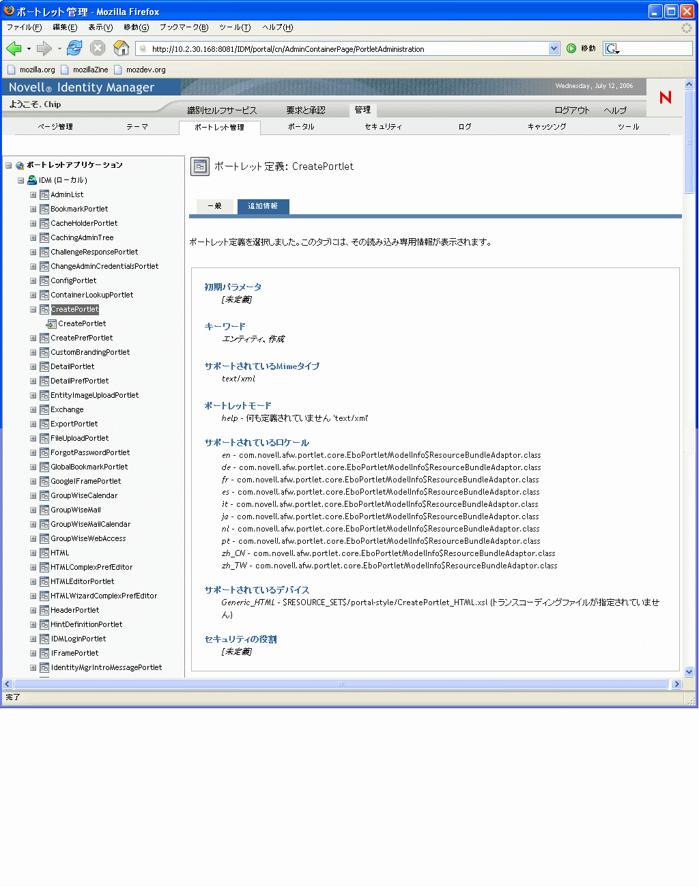Click the horizontal scrollbar right arrow
This screenshot has height=887, width=699.
tap(676, 684)
